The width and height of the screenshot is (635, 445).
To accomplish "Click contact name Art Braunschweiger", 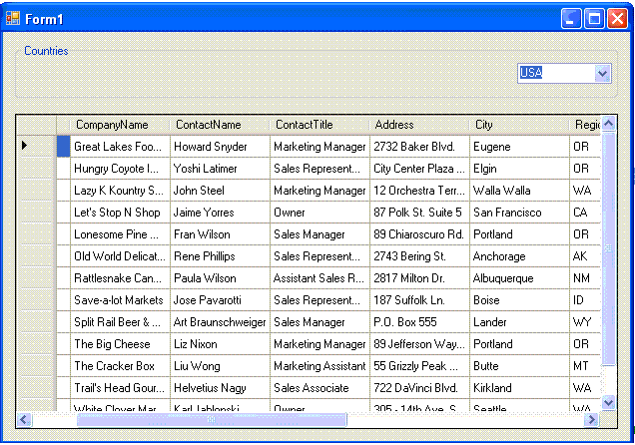I will coord(220,321).
